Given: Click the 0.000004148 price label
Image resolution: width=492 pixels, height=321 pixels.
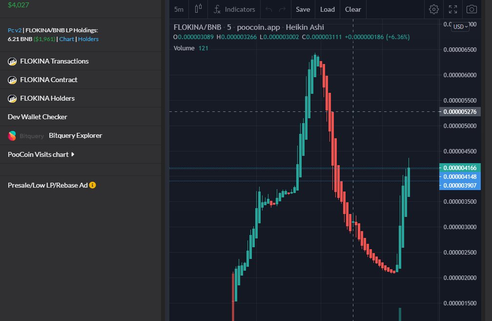Looking at the screenshot, I should pyautogui.click(x=460, y=176).
